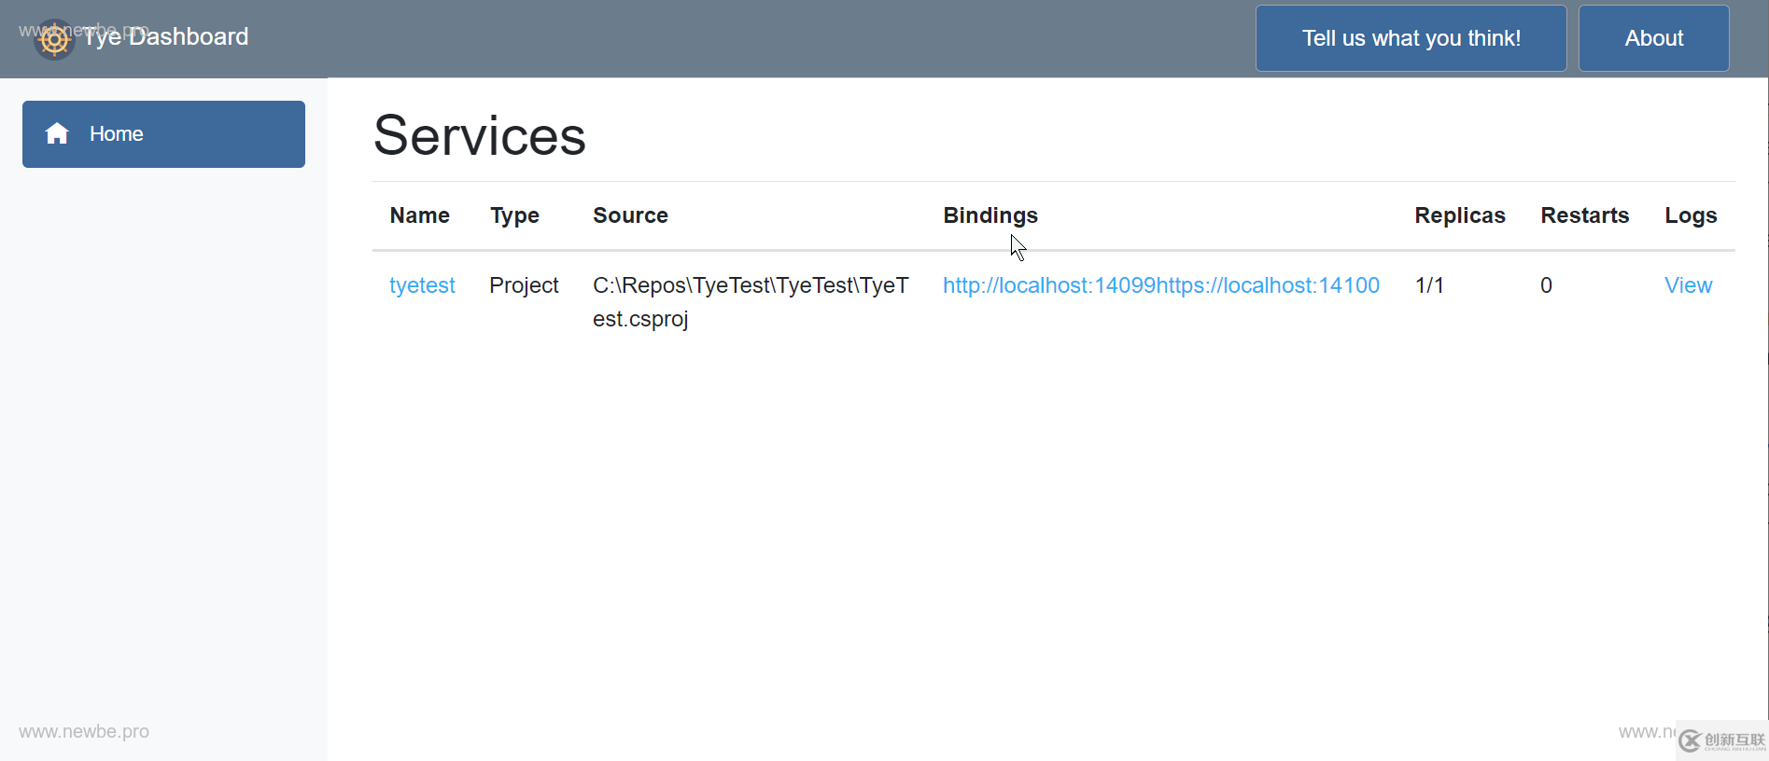
Task: Open the Home navigation item
Action: 163,134
